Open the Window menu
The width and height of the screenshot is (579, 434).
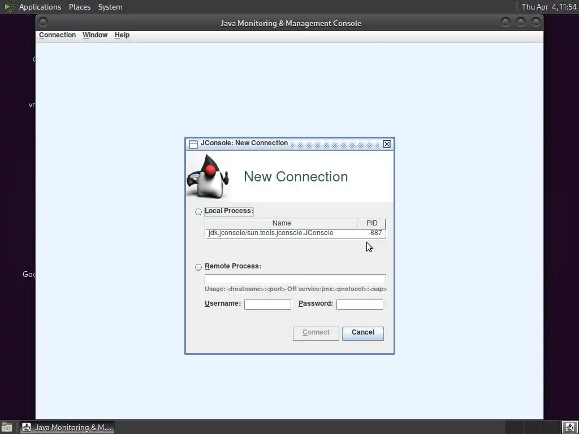[95, 35]
